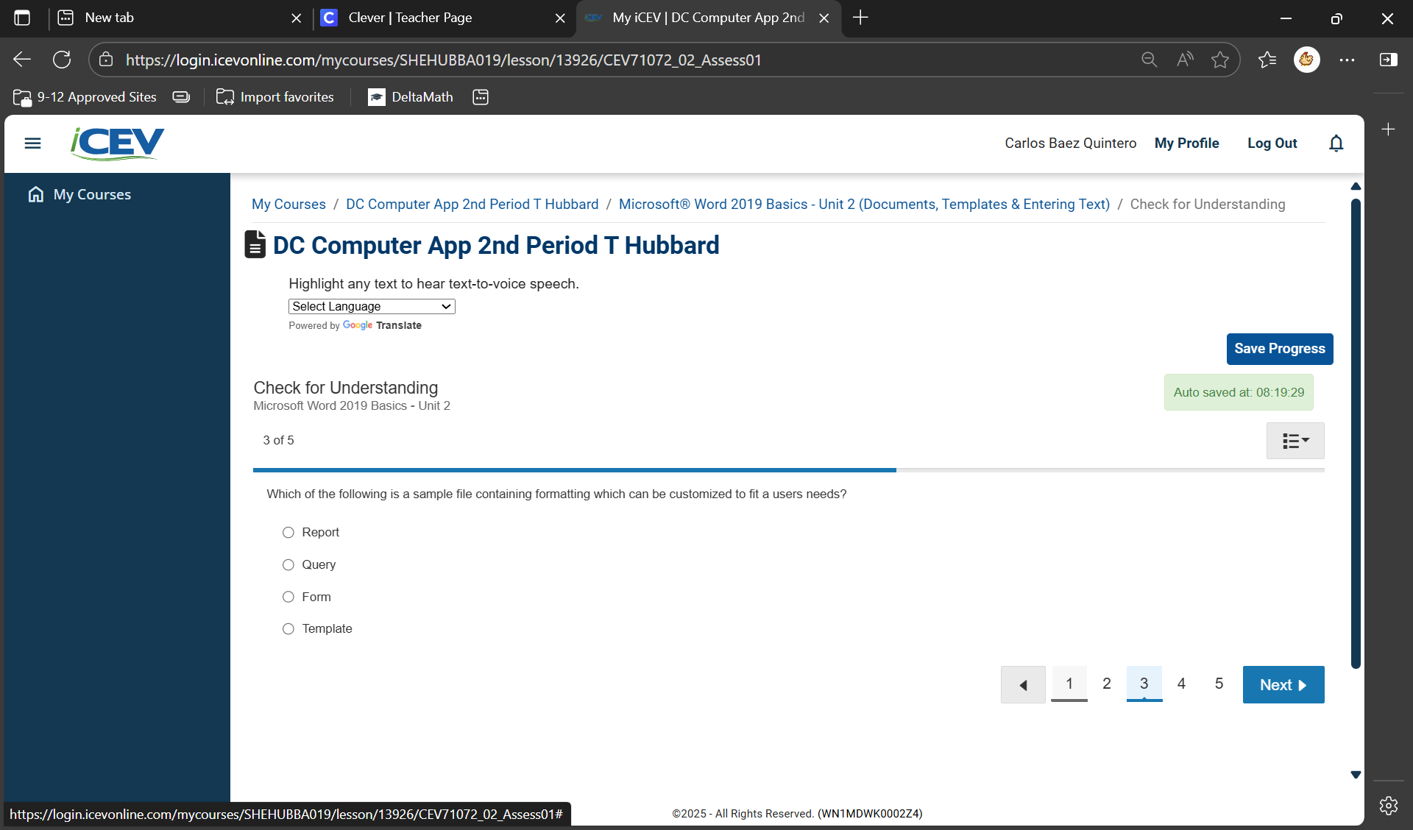This screenshot has width=1413, height=830.
Task: Click the Save Progress button
Action: tap(1279, 349)
